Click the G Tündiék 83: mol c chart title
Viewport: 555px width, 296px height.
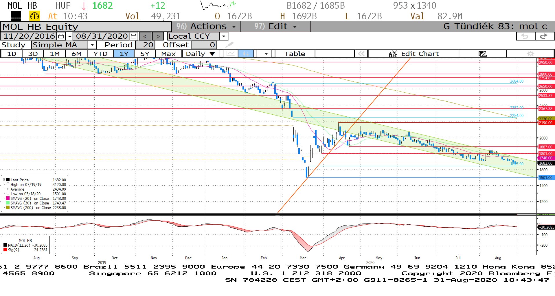(x=495, y=27)
